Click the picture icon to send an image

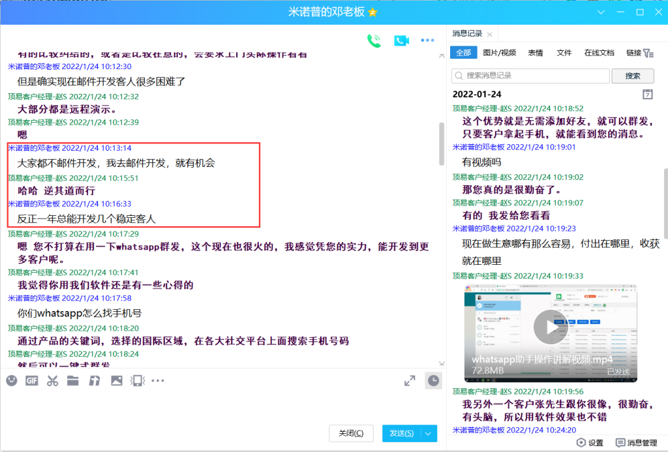(116, 380)
